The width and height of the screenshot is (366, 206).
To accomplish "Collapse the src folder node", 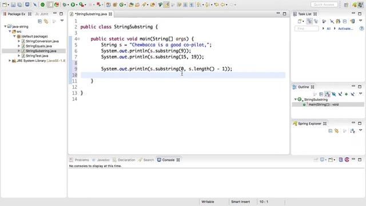I will point(10,31).
